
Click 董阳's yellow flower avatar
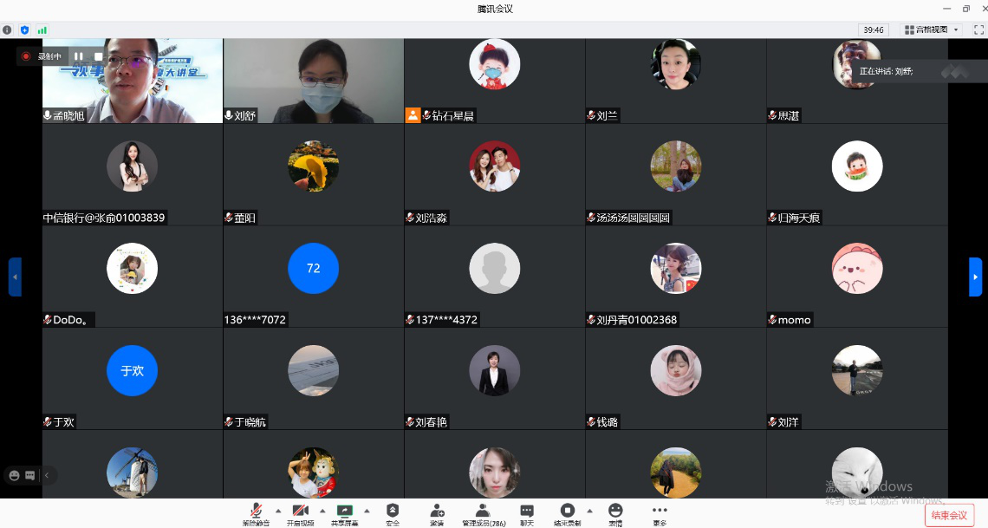click(x=313, y=166)
